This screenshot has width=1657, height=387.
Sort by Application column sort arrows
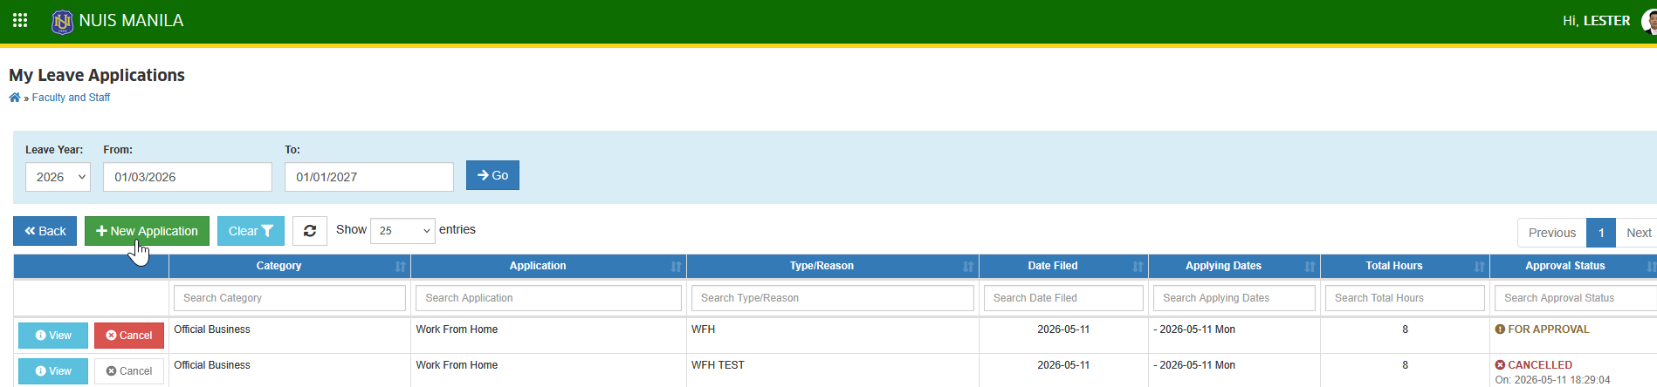tap(676, 267)
